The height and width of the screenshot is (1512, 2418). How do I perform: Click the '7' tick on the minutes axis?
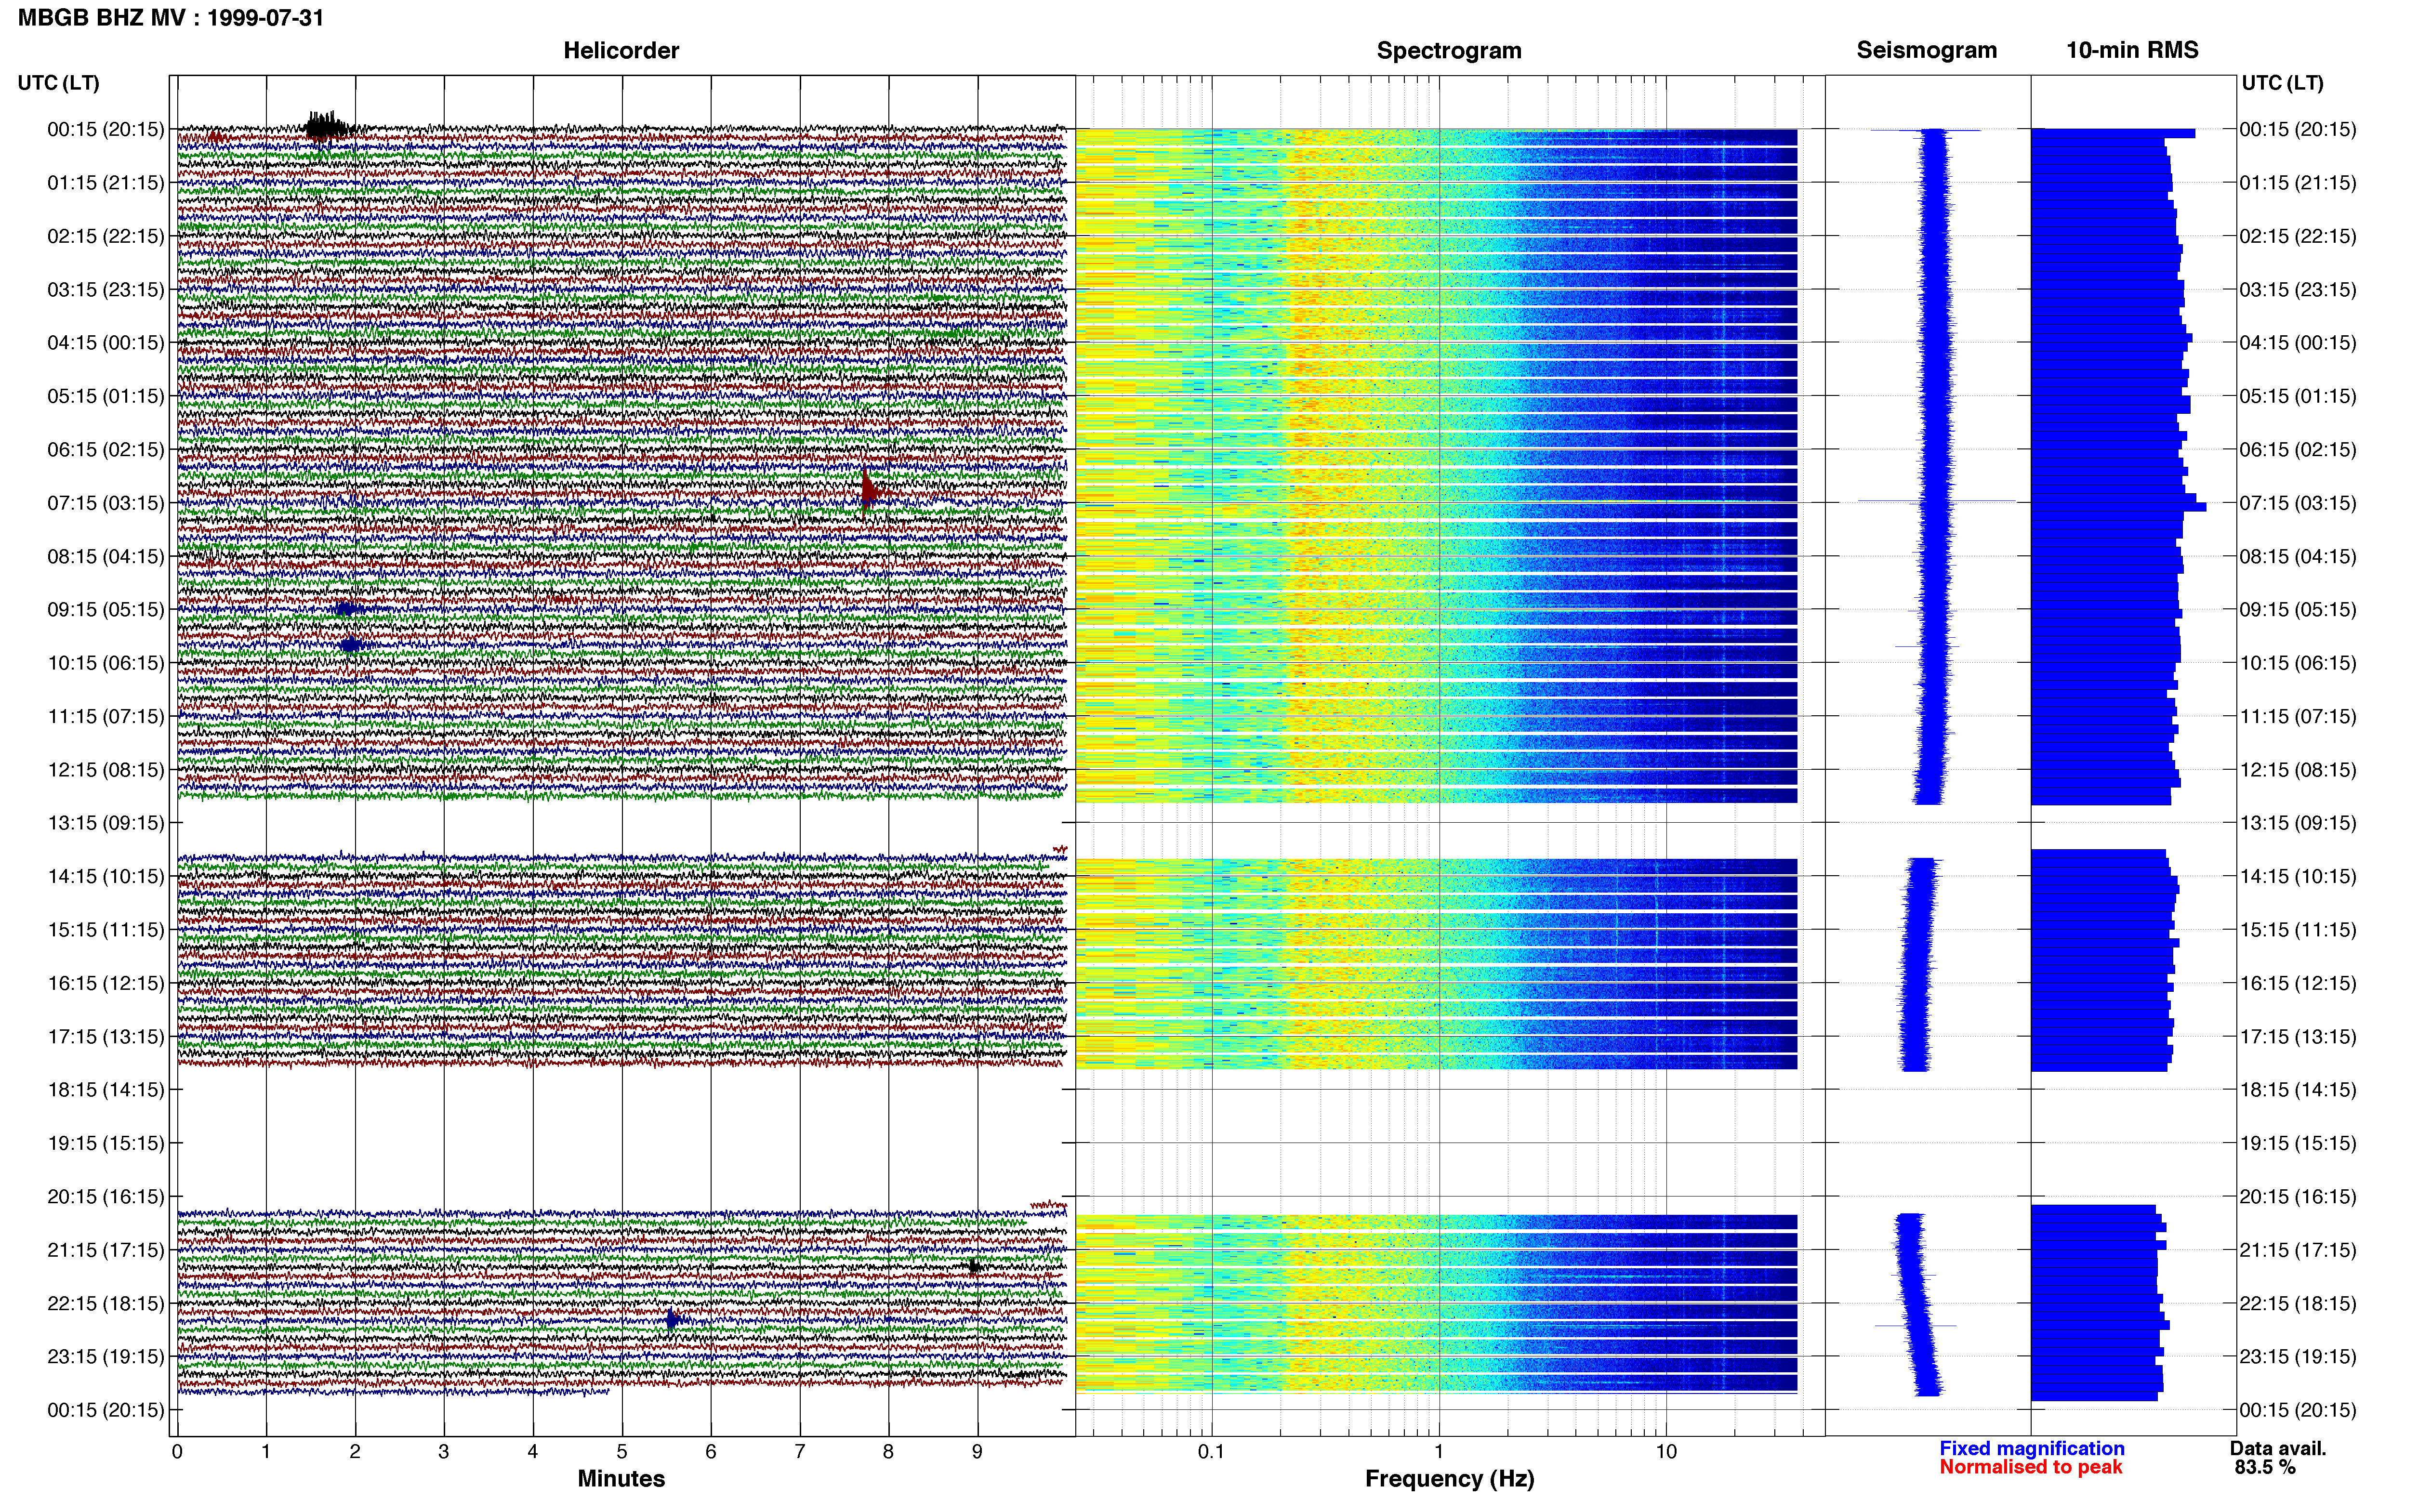(800, 1451)
